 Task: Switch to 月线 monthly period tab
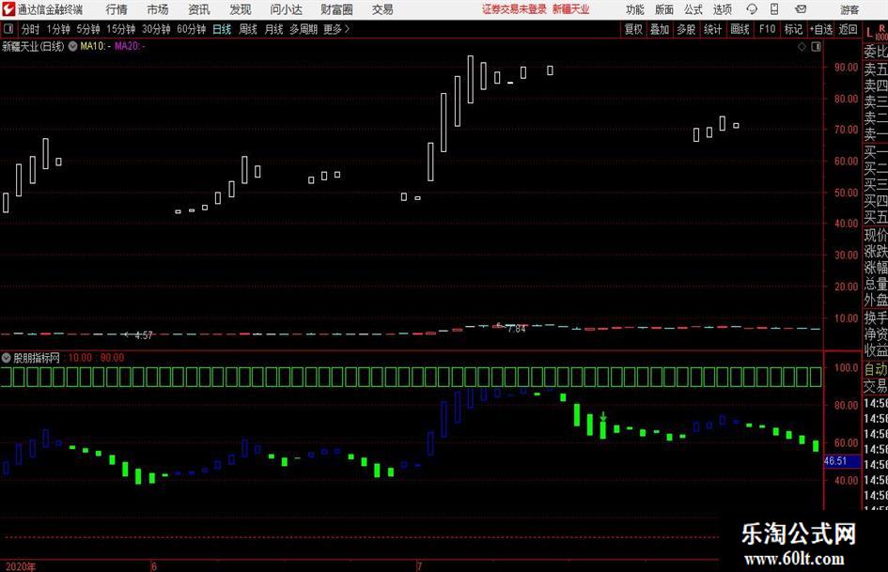coord(273,29)
